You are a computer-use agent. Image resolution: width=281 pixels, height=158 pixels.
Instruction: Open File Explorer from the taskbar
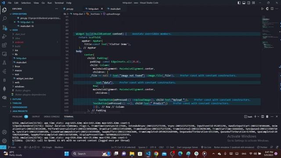(132, 154)
